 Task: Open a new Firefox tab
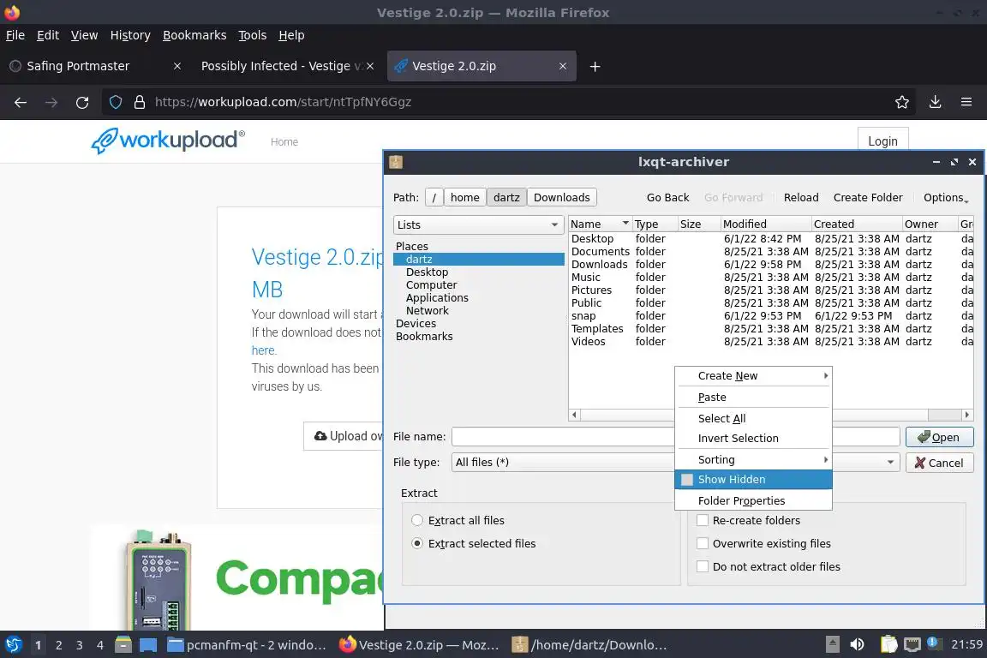tap(595, 66)
